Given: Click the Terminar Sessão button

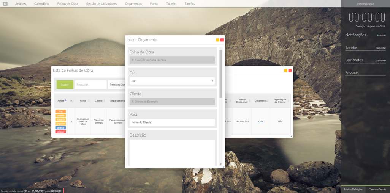Looking at the screenshot, I should pyautogui.click(x=377, y=190).
